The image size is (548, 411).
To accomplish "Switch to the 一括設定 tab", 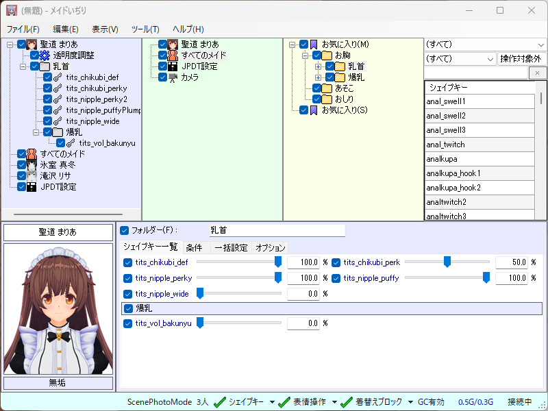I will (231, 248).
